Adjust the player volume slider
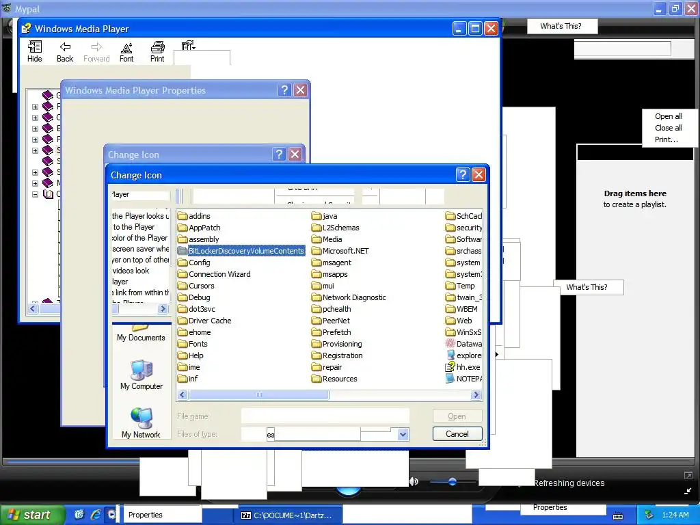The height and width of the screenshot is (525, 700). [x=453, y=481]
